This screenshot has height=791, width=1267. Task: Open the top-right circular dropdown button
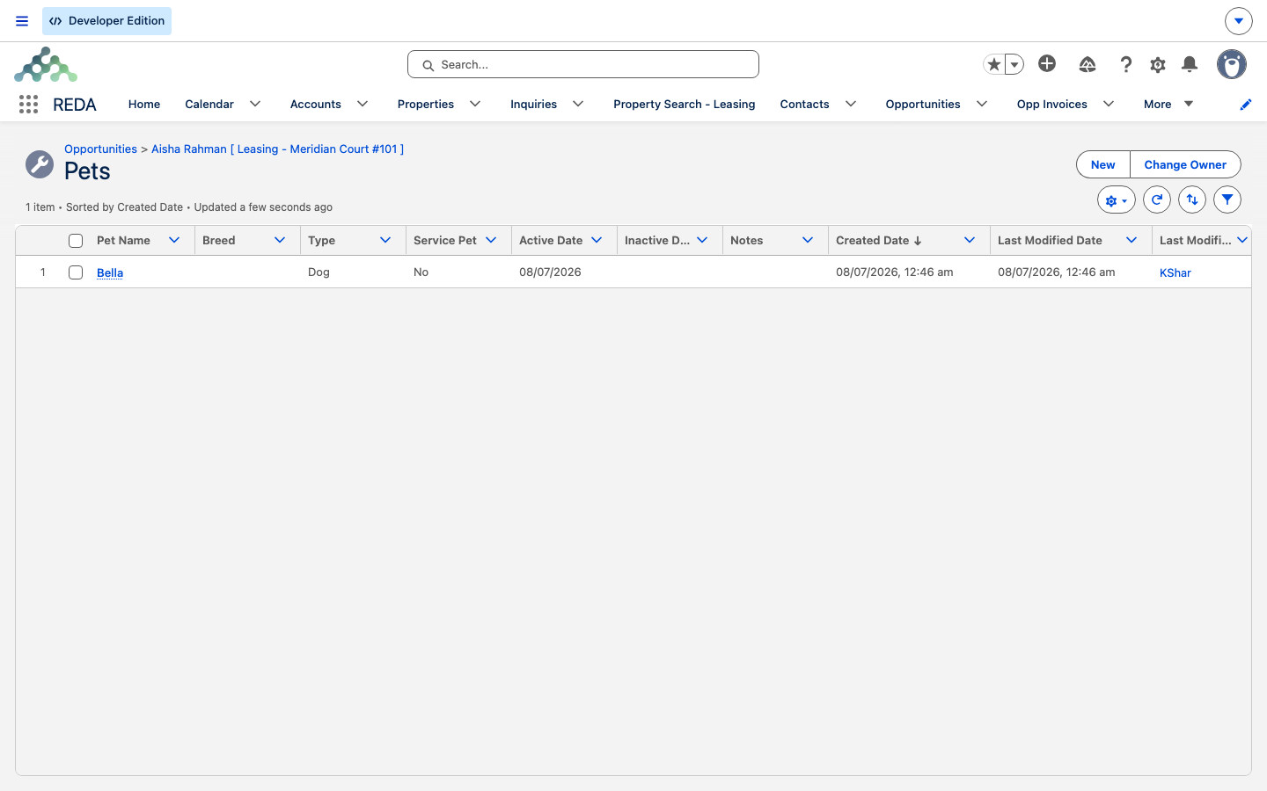[x=1239, y=20]
